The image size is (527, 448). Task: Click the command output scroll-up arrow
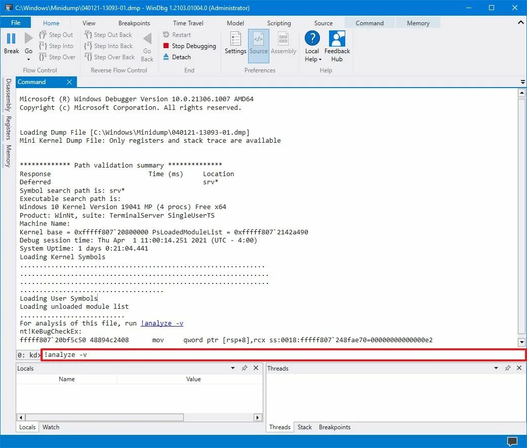[x=521, y=93]
